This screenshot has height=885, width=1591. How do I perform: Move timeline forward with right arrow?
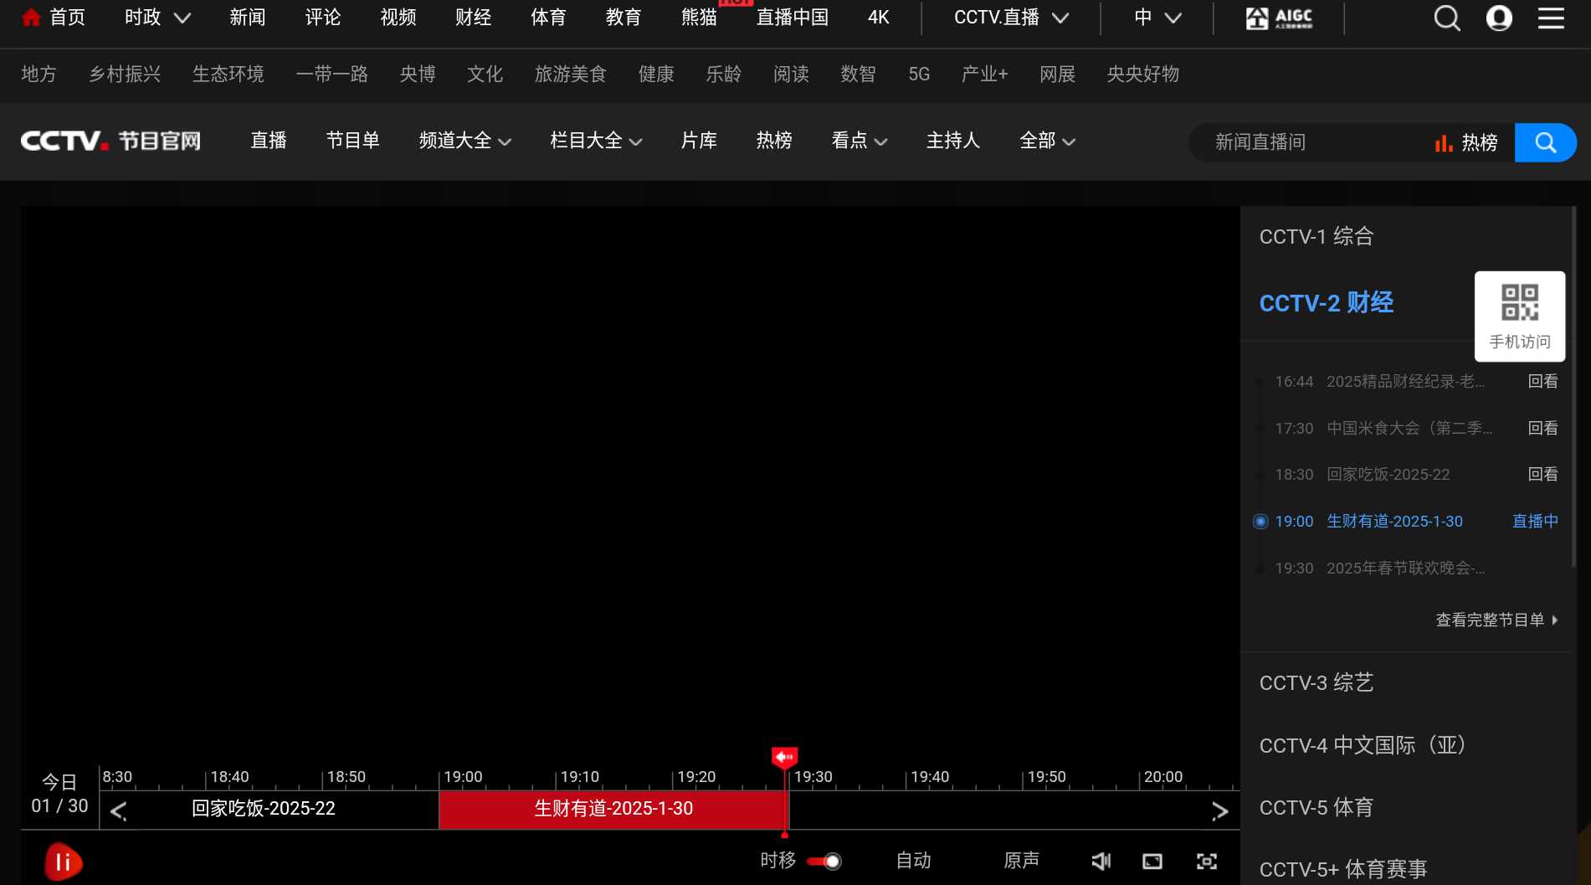tap(1219, 810)
